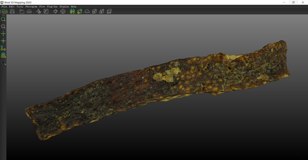Click the diagonal split square toolbar icon
The width and height of the screenshot is (308, 160).
[x=46, y=11]
